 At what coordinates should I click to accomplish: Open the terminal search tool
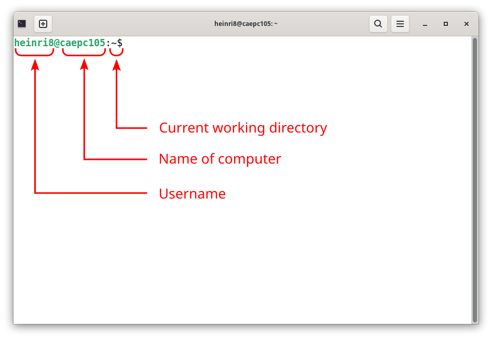[378, 24]
